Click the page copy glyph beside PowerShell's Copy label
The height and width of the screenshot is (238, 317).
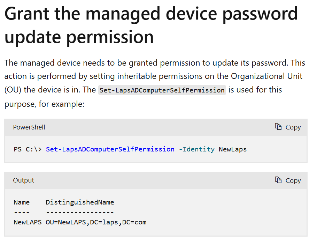(x=278, y=127)
